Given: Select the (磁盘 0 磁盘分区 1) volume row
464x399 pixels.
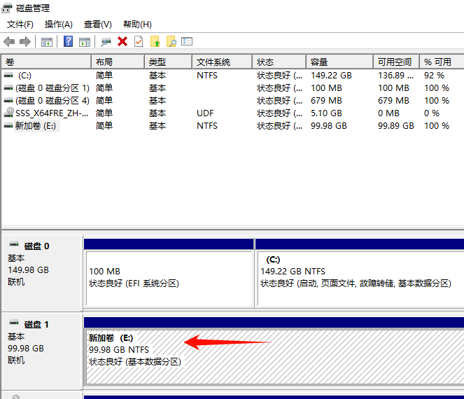Looking at the screenshot, I should click(x=233, y=88).
